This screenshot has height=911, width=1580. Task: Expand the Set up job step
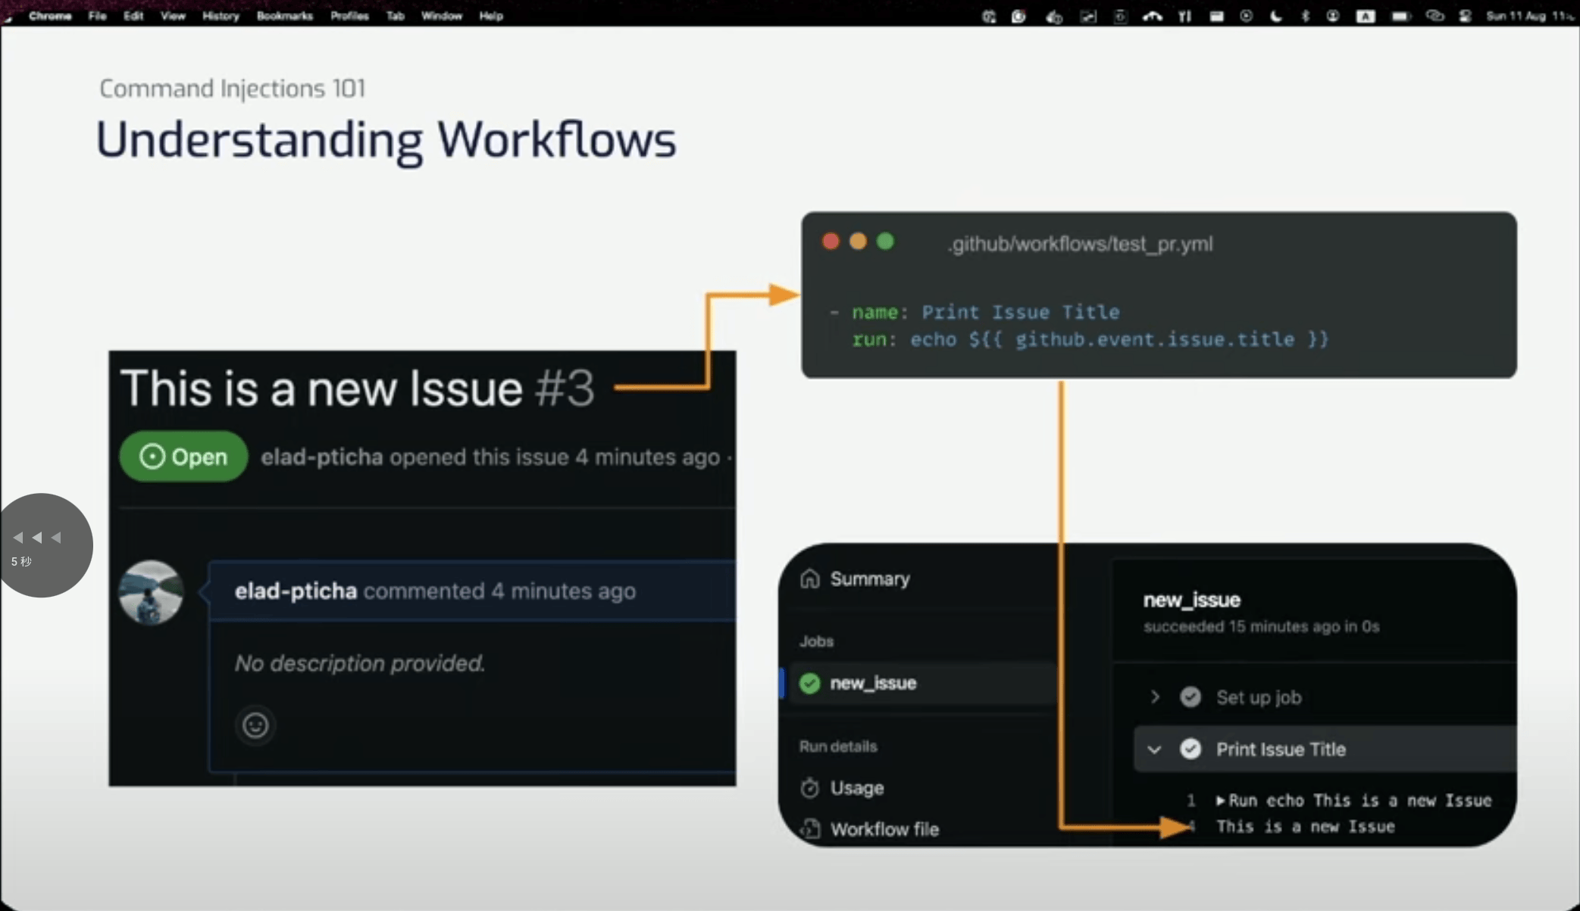pyautogui.click(x=1155, y=697)
